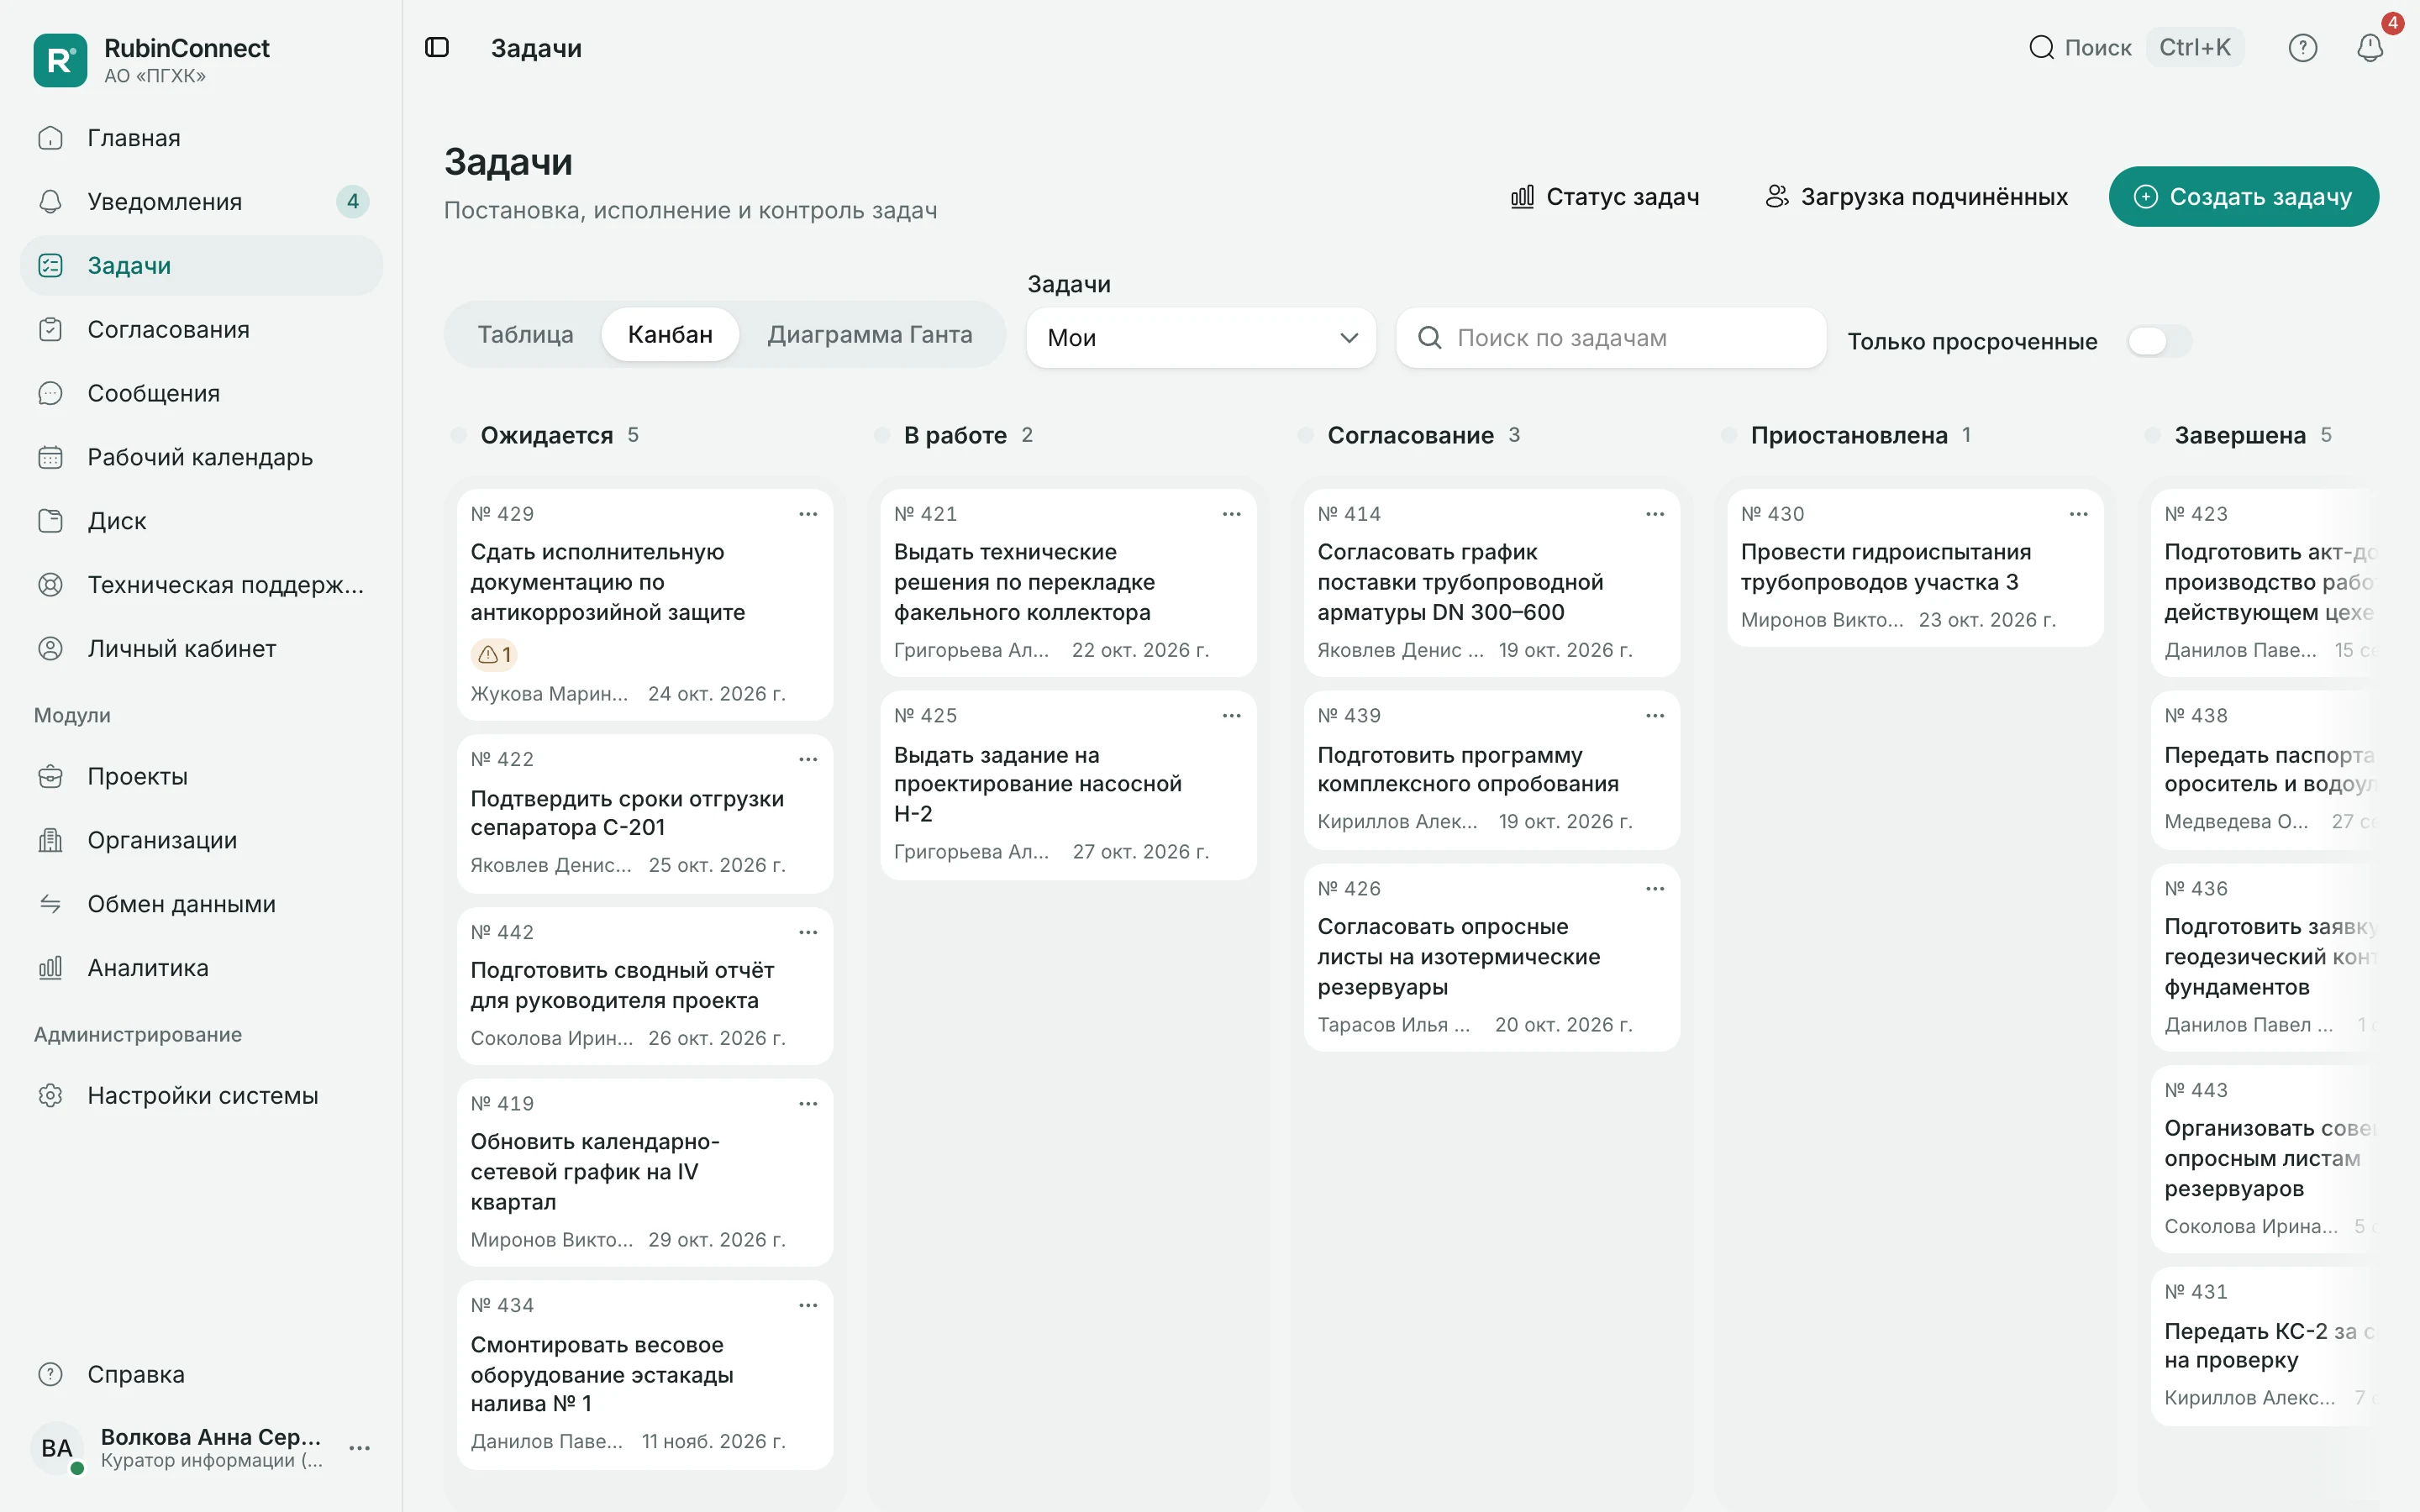Open Обмен данными module in the sidebar
Screen dimensions: 2420x1512
coord(202,903)
